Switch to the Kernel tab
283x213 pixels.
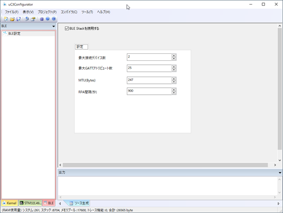pos(9,203)
